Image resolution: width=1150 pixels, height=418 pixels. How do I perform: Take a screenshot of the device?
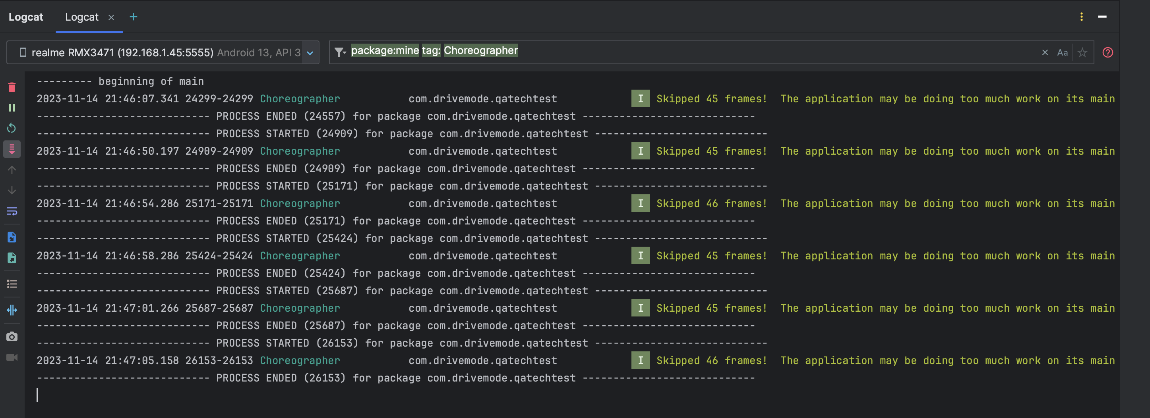click(x=12, y=336)
